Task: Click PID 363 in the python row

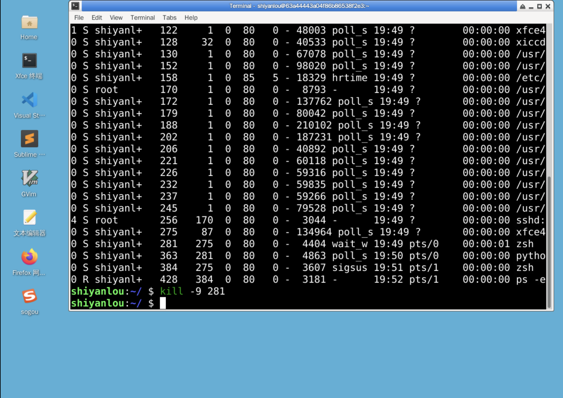Action: pyautogui.click(x=169, y=256)
